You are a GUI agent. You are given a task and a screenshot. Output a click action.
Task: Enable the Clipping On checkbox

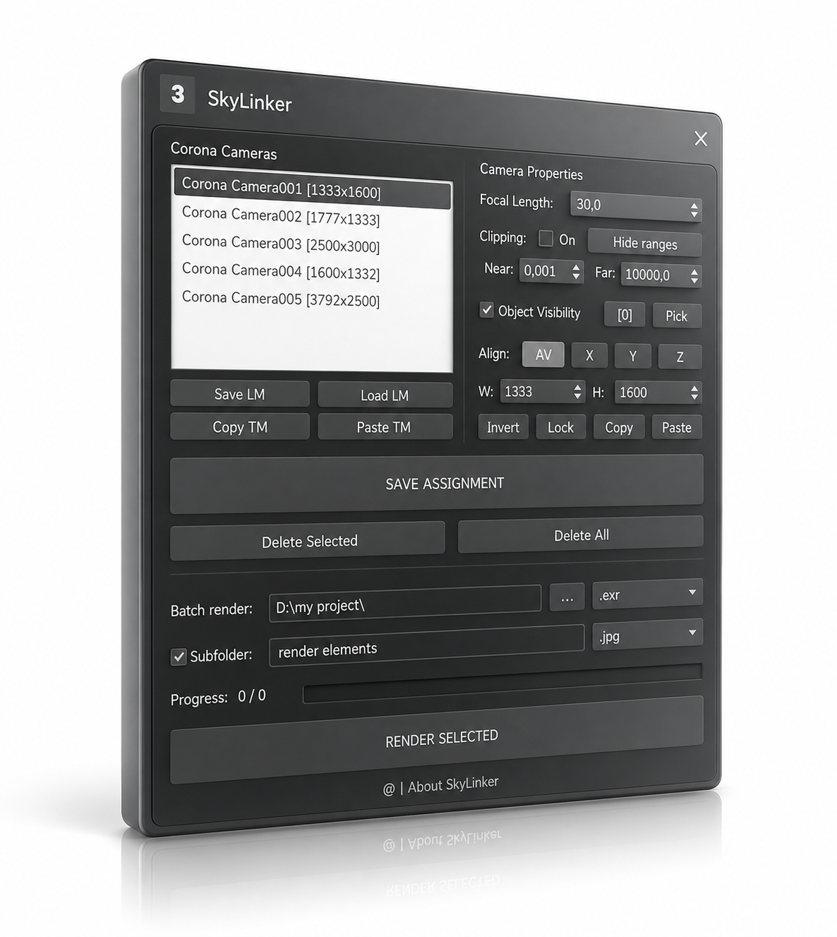click(546, 239)
